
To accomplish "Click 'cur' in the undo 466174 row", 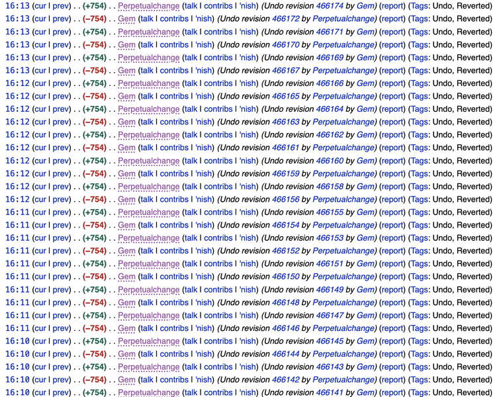I will 40,6.
